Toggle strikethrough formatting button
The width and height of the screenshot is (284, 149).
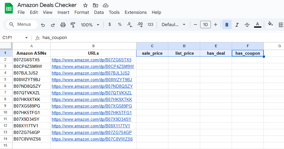247,25
